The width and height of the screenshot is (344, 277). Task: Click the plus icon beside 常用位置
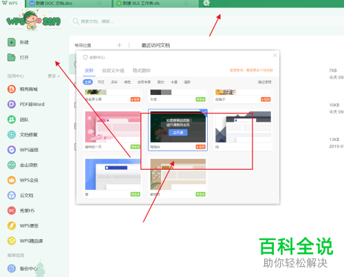119,45
